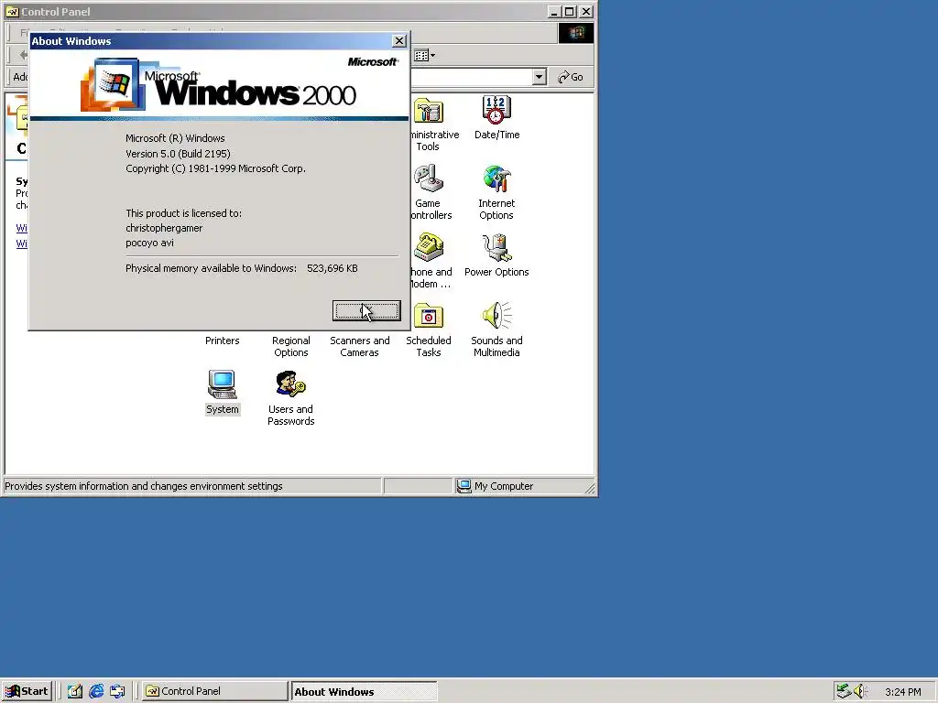Viewport: 938px width, 703px height.
Task: Click the network connection tray icon
Action: point(844,691)
